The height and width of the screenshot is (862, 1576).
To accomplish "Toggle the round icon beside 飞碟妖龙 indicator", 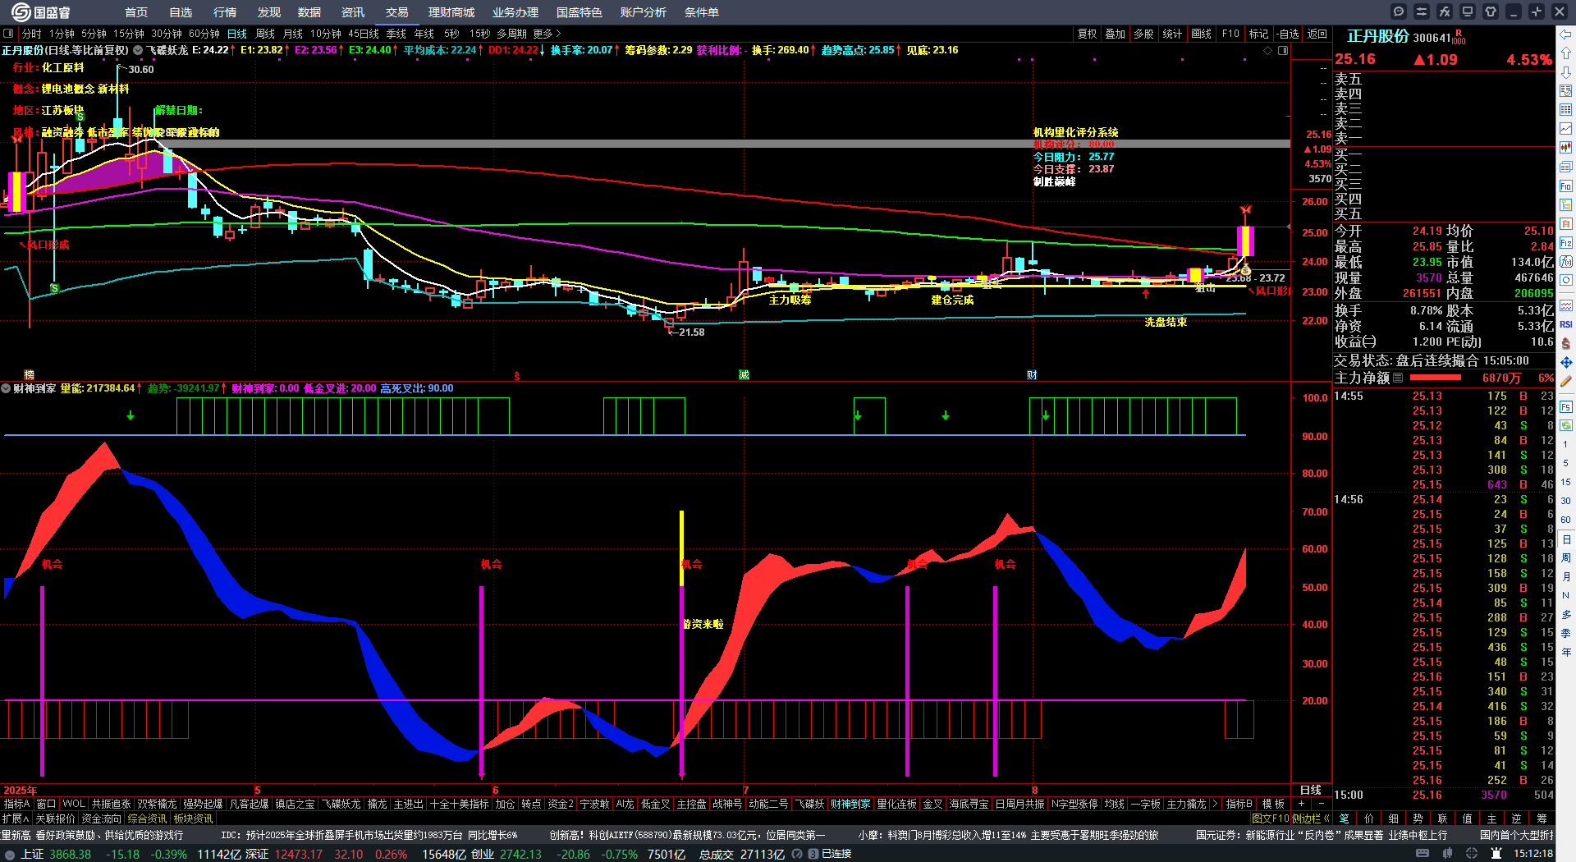I will tap(138, 50).
